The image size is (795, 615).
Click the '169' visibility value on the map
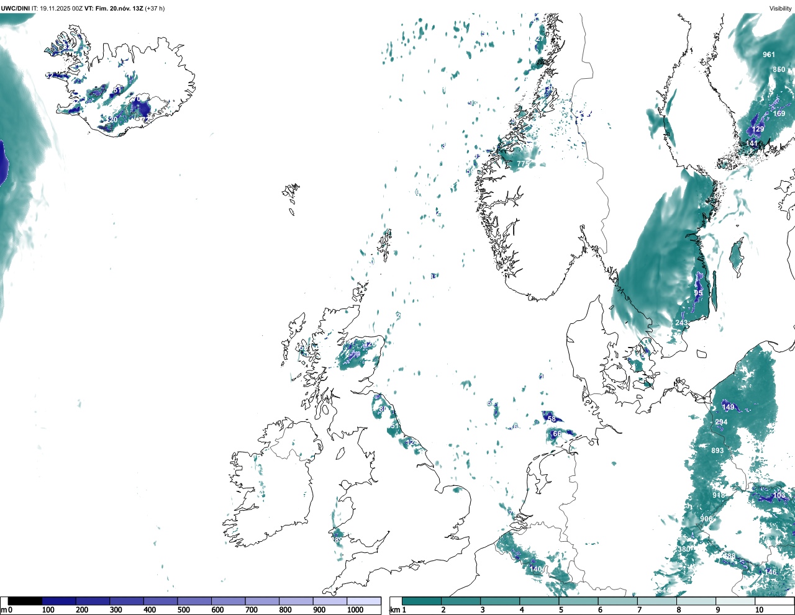tap(779, 114)
